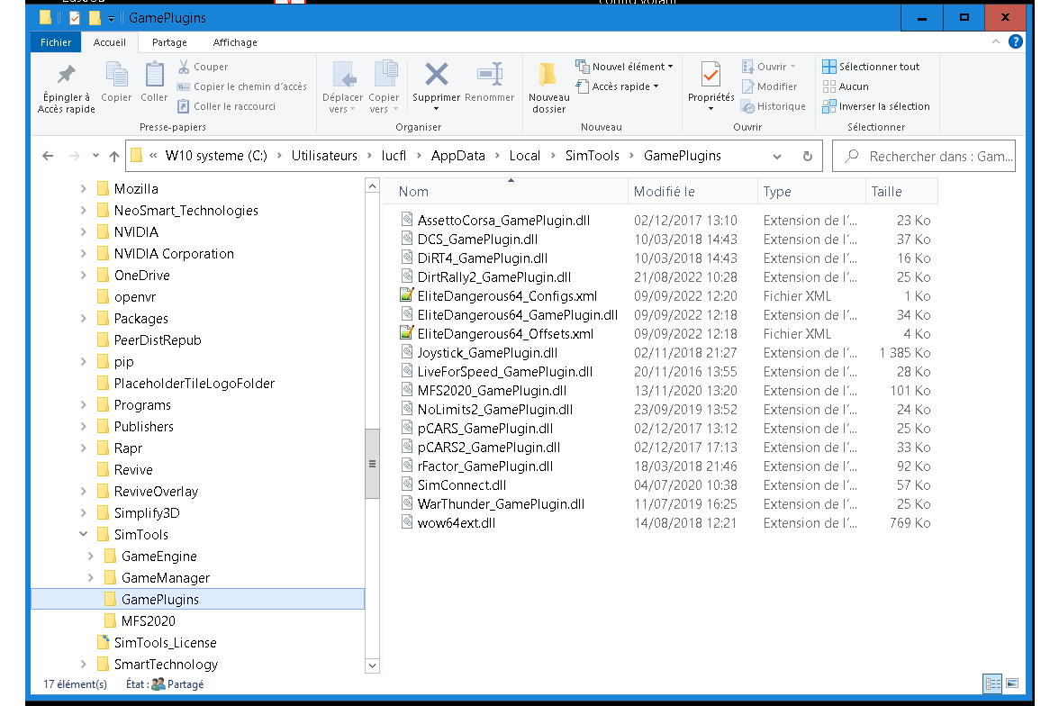Screen dimensions: 1059x706
Task: Paste shortcut with Coller le raccourci
Action: tap(226, 106)
